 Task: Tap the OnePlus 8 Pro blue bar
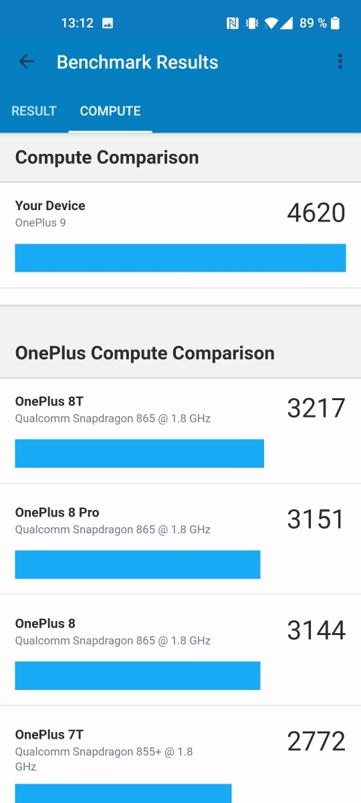pos(138,564)
